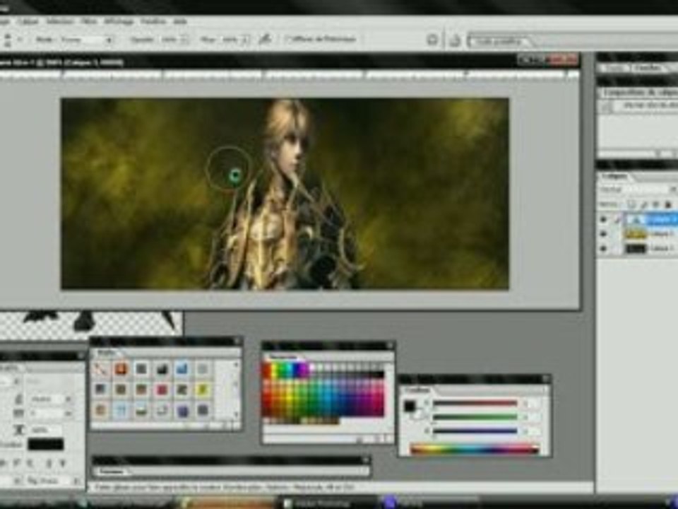Screen dimensions: 678x509
Task: Apply the orange style in third row
Action: (x=100, y=410)
